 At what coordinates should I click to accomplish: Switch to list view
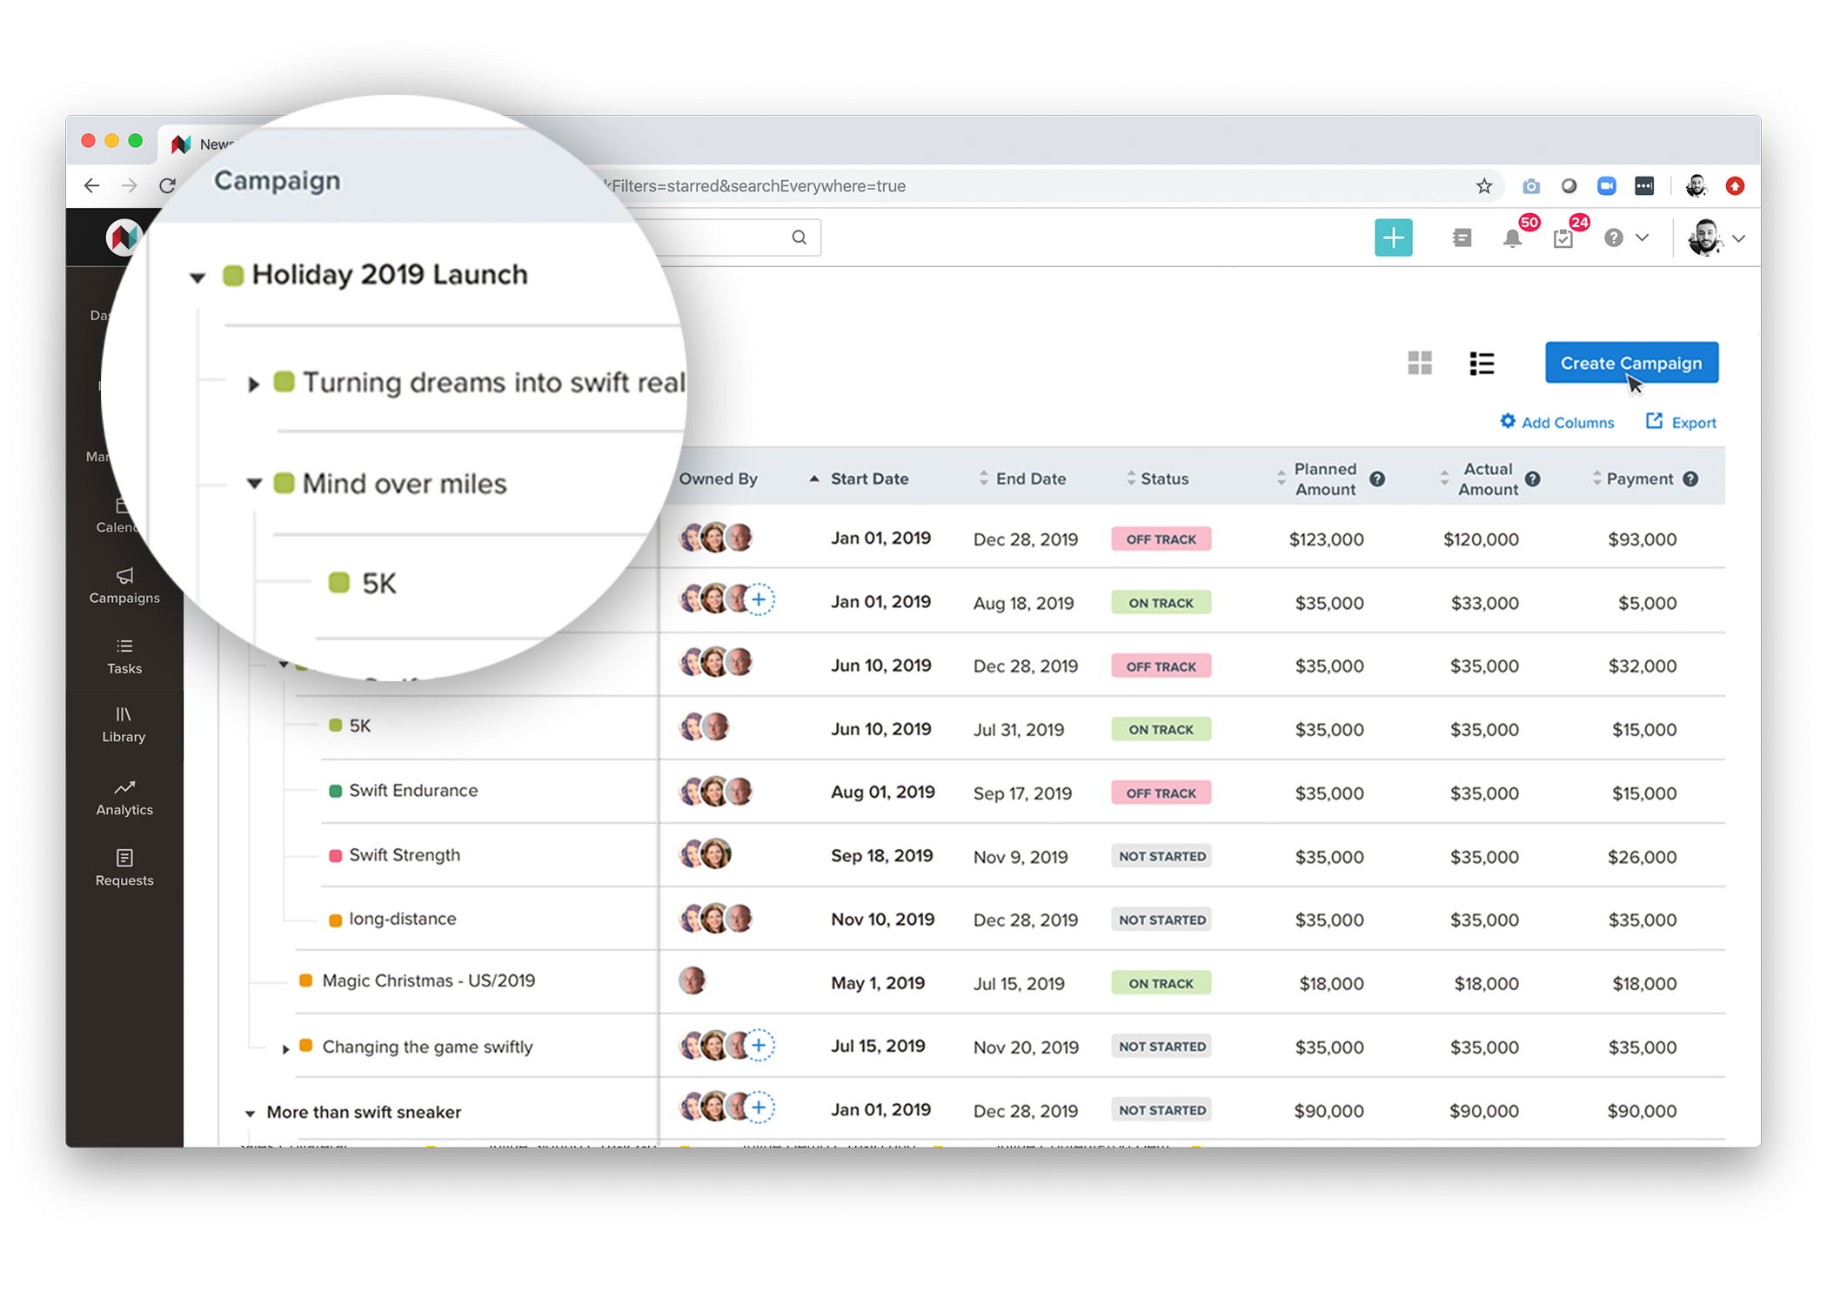(1482, 363)
